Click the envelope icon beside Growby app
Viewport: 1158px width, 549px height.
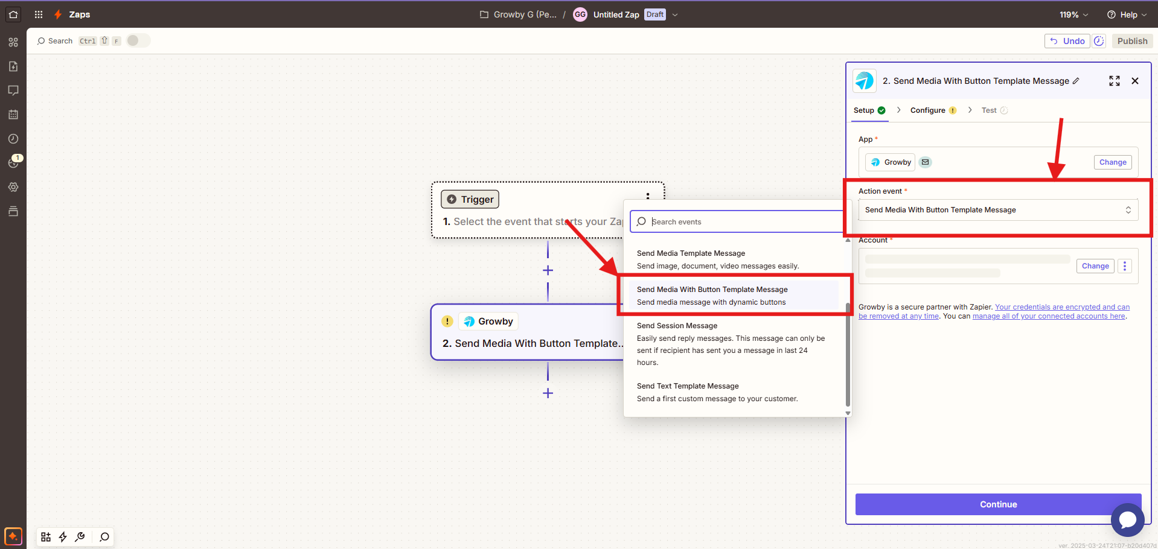click(x=925, y=162)
